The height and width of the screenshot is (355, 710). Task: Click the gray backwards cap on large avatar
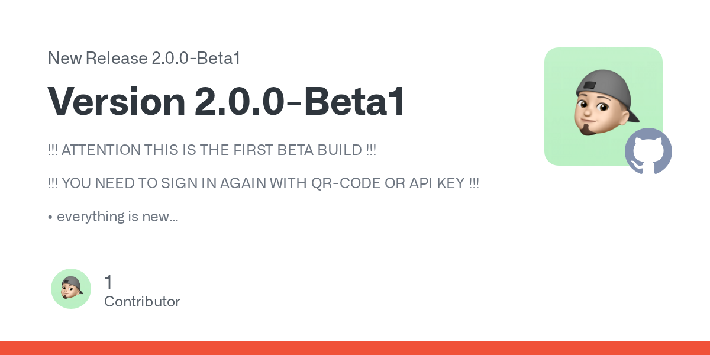[x=603, y=84]
